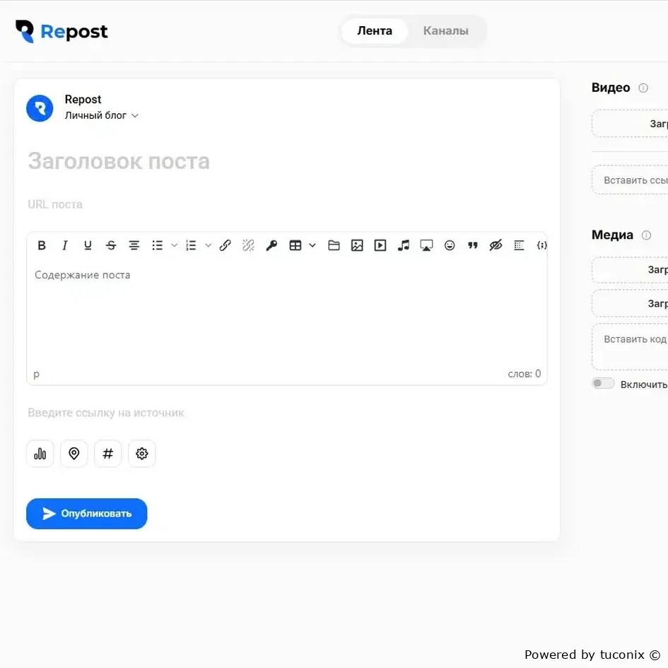Add an audio file with the music note icon
668x668 pixels.
(403, 245)
